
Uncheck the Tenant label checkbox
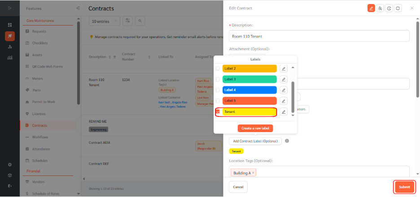tap(218, 111)
